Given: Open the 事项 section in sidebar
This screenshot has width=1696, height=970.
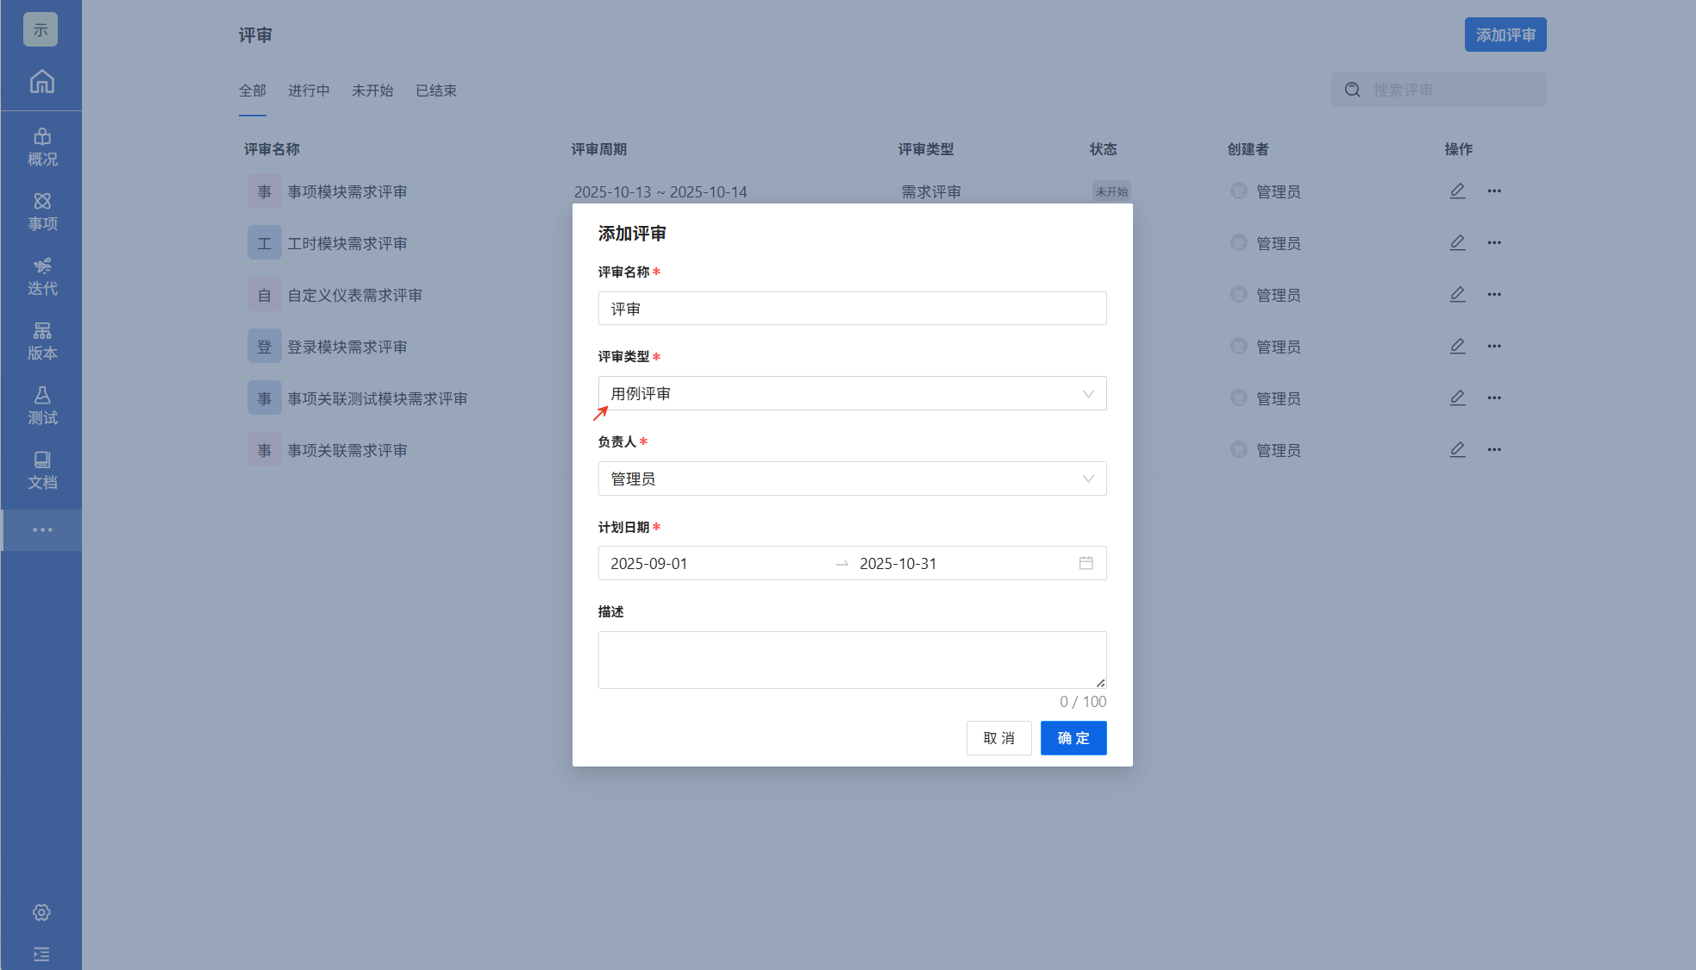Looking at the screenshot, I should click(41, 212).
